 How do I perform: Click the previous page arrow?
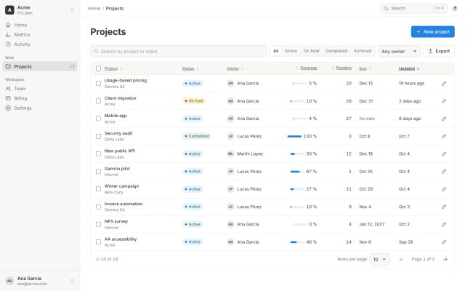coord(401,259)
